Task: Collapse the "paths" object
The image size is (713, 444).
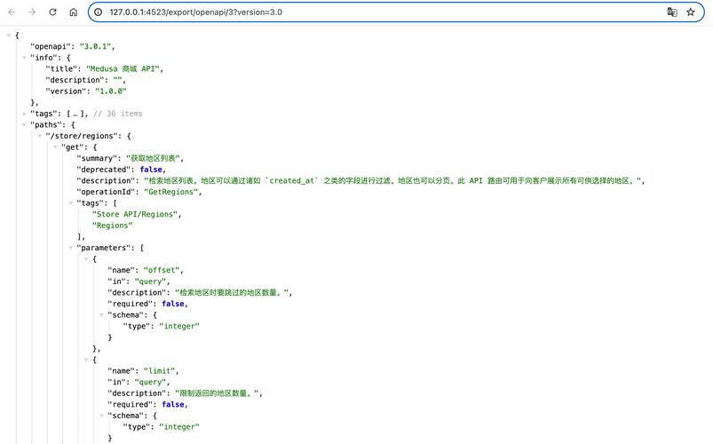Action: pyautogui.click(x=25, y=125)
